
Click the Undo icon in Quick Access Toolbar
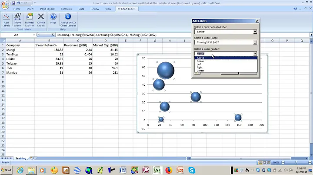pos(19,3)
